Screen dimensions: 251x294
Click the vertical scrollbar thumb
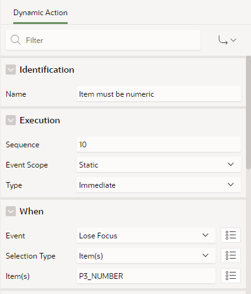click(x=248, y=112)
